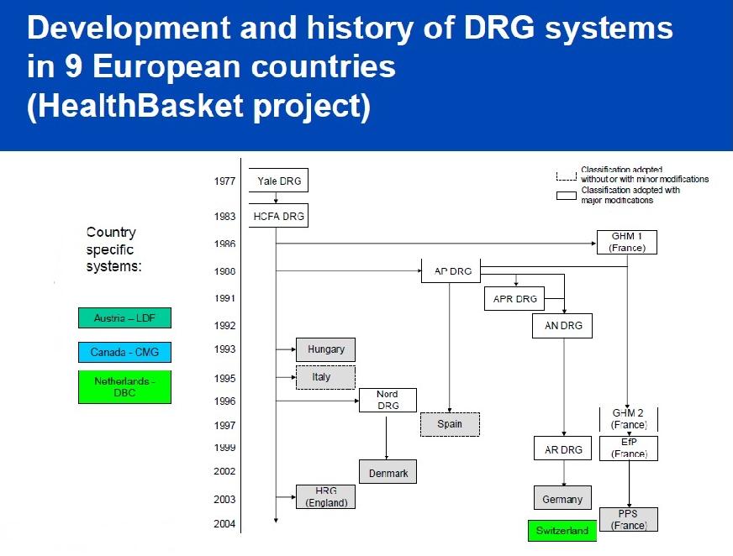The image size is (733, 556).
Task: Click the solid legend box for major modifications
Action: tap(566, 196)
